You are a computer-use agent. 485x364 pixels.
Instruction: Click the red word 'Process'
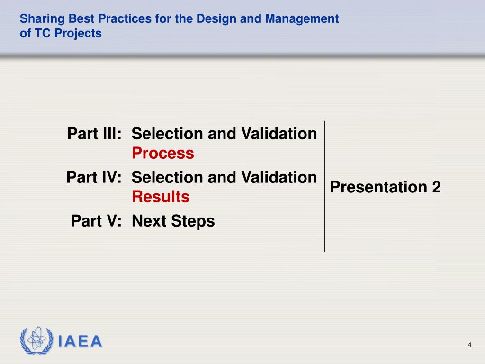click(163, 153)
